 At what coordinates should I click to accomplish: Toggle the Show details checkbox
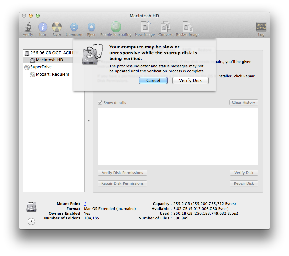point(100,102)
